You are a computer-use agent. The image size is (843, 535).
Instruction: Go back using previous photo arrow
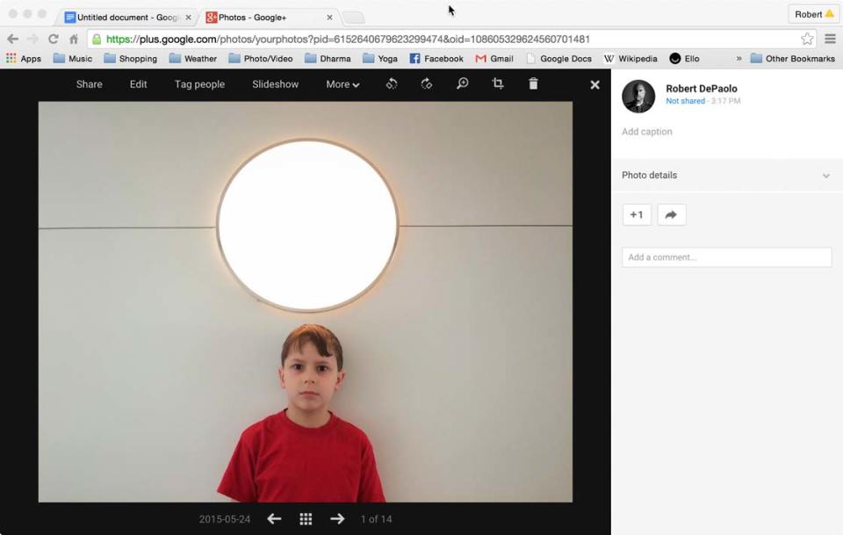tap(273, 519)
